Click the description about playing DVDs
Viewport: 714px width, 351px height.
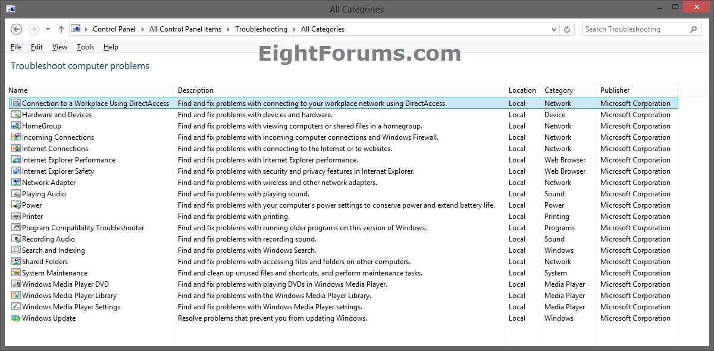pyautogui.click(x=283, y=284)
